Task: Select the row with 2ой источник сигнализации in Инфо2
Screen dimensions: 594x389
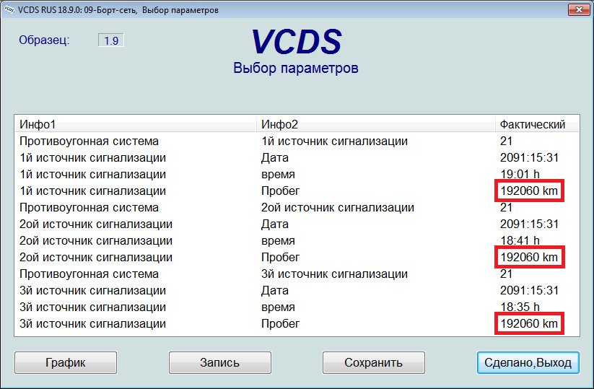Action: pos(297,208)
